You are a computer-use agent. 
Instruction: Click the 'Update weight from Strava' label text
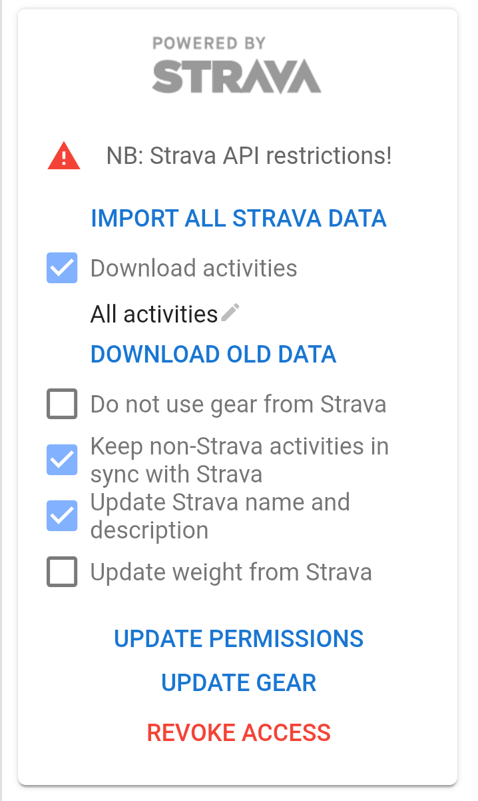click(230, 572)
